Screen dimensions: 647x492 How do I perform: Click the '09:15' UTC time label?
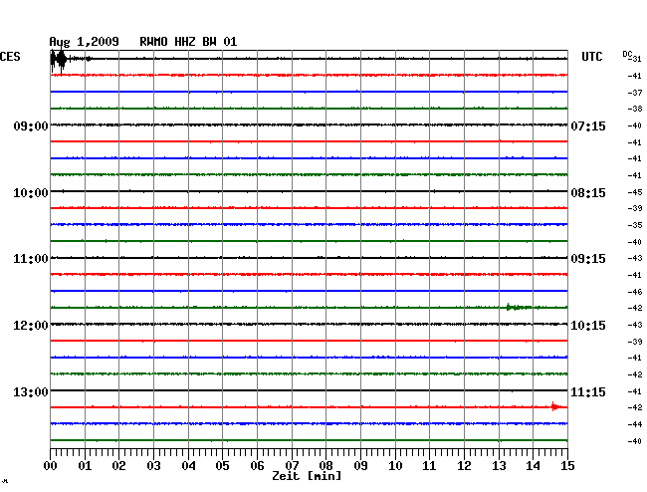tap(588, 259)
